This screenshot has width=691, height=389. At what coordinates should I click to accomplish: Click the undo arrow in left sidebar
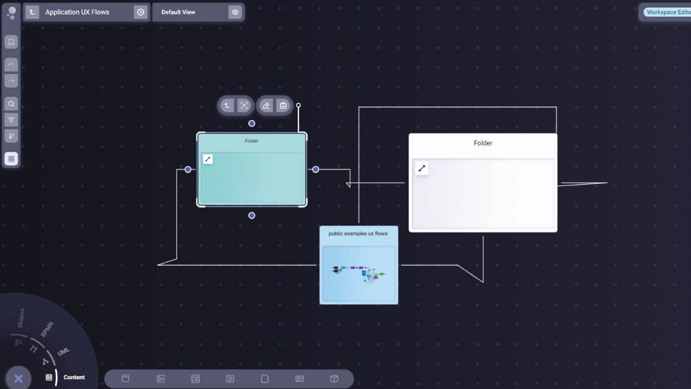(x=11, y=65)
